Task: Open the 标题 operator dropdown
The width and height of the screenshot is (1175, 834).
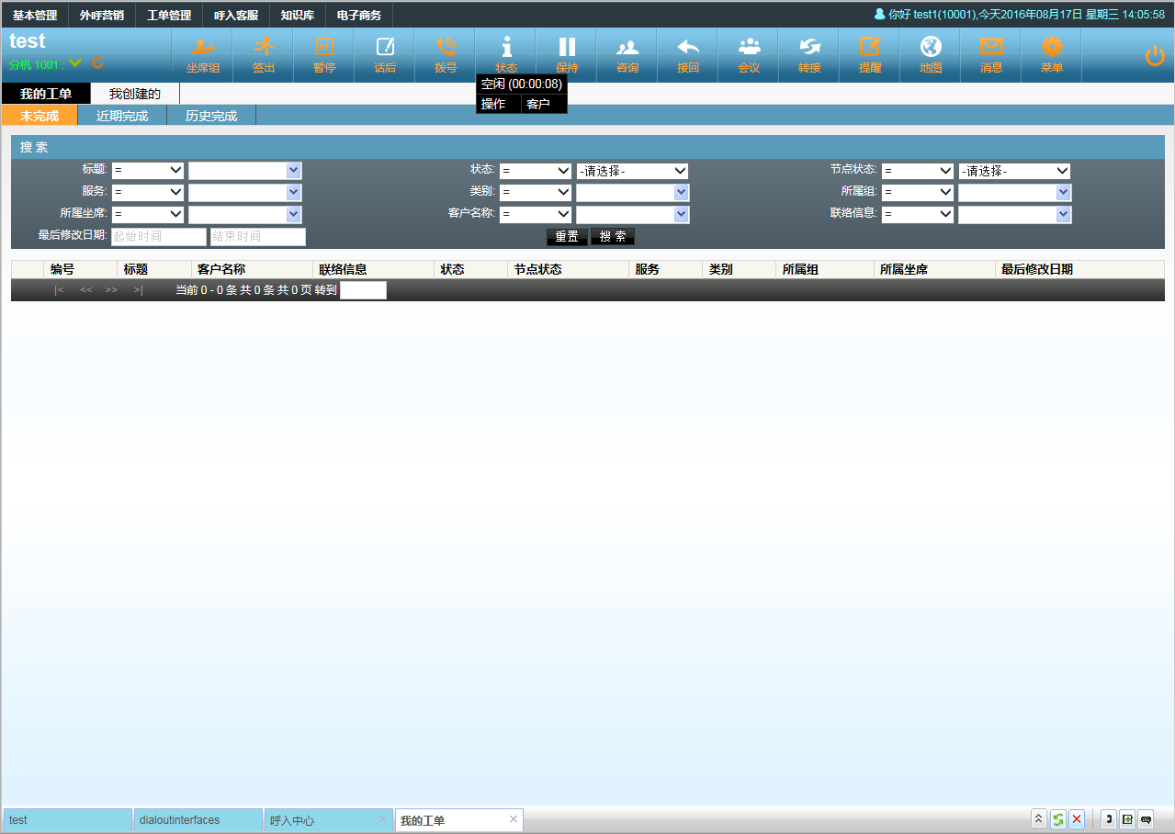Action: 148,170
